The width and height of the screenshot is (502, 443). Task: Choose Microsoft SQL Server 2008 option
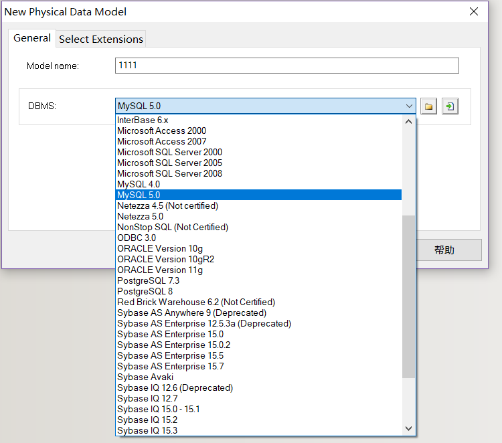click(x=169, y=173)
